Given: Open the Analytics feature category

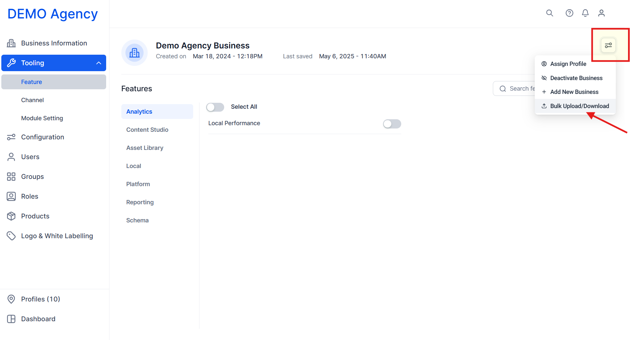Looking at the screenshot, I should click(157, 112).
